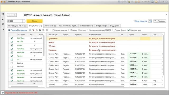
Task: Select the Результаты (14) tab
Action: pyautogui.click(x=36, y=26)
